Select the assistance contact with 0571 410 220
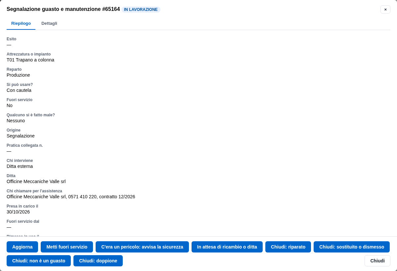 pyautogui.click(x=71, y=197)
